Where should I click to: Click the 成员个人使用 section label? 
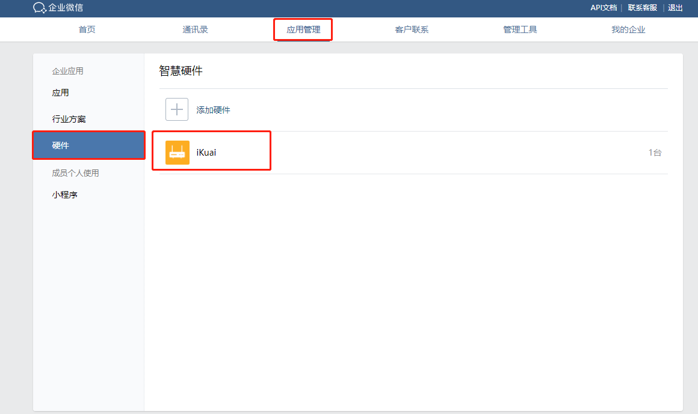click(75, 173)
